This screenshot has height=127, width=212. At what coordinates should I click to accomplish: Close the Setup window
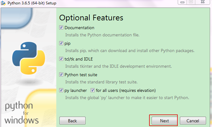coord(203,2)
